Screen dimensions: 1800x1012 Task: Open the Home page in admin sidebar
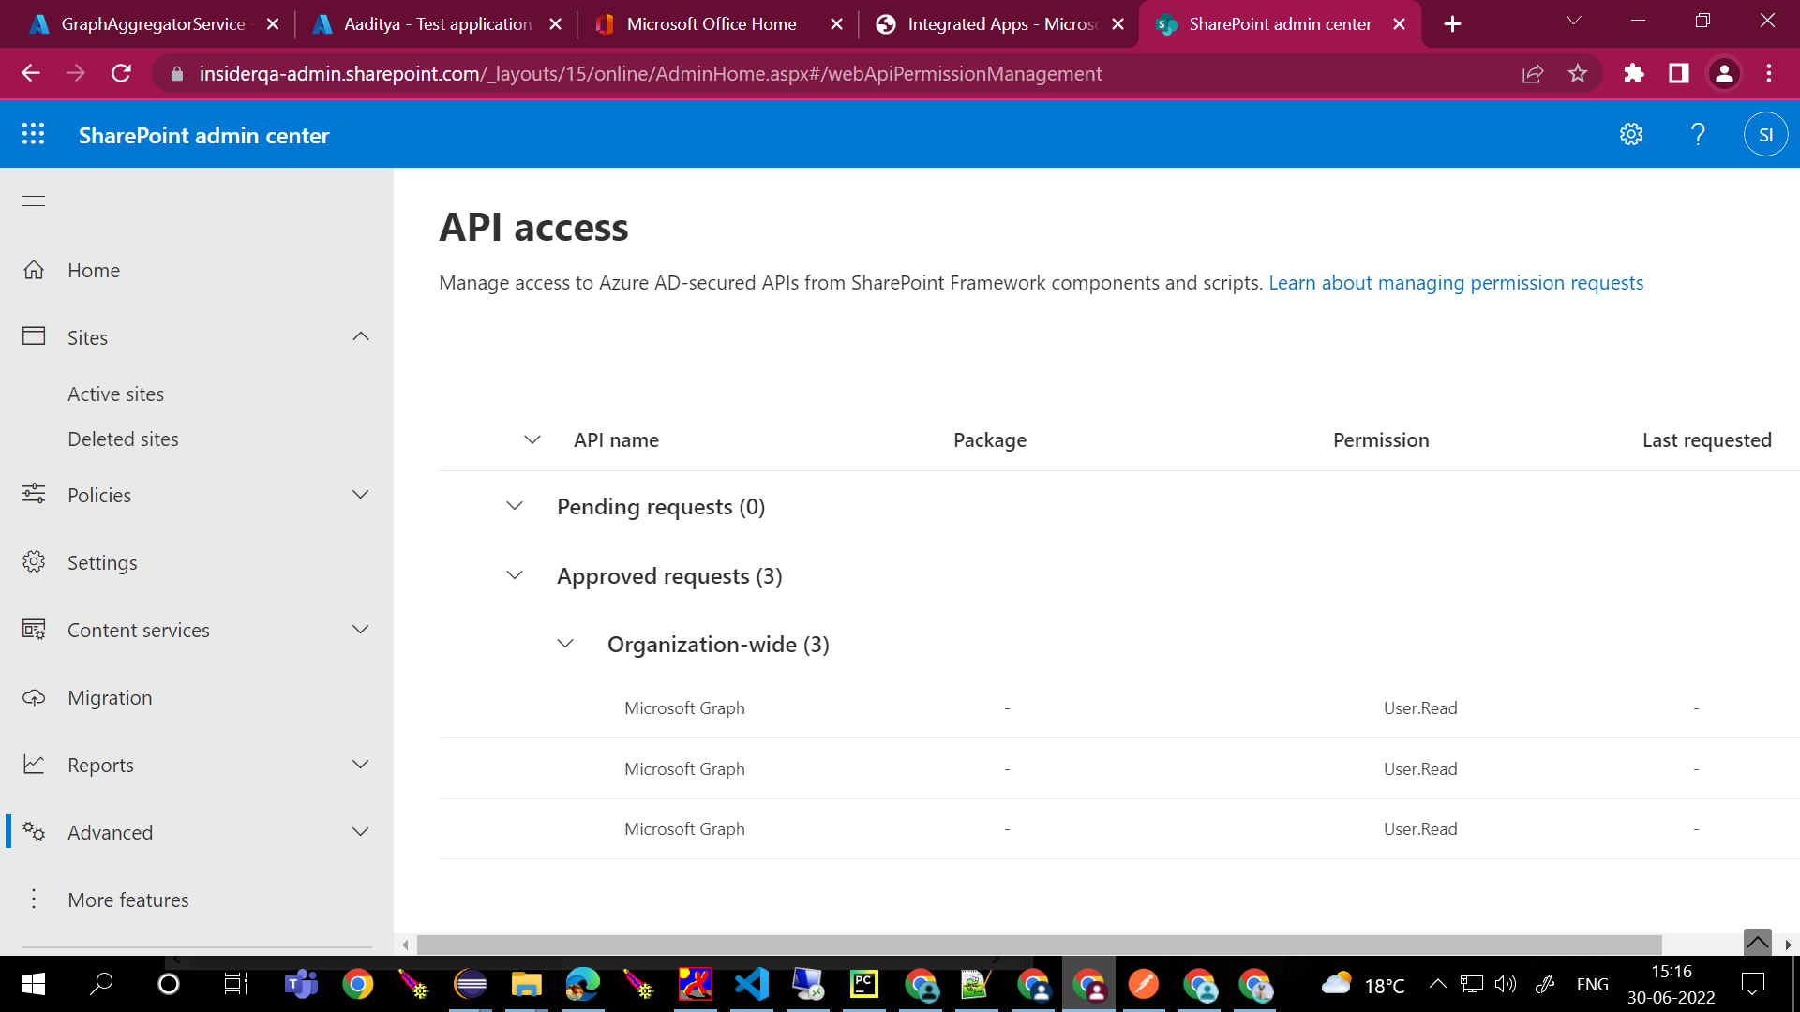93,270
